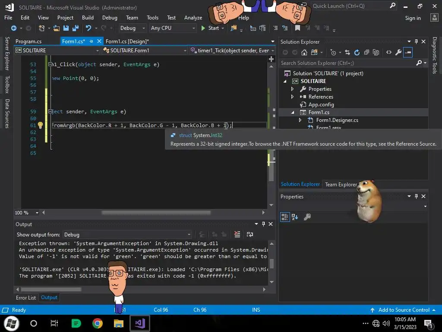Expand the Properties node in Solution Explorer

[x=292, y=89]
